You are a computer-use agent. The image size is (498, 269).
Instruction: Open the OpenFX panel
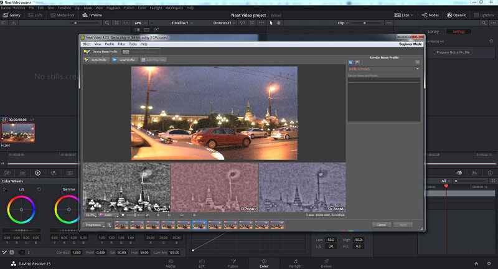coord(456,15)
